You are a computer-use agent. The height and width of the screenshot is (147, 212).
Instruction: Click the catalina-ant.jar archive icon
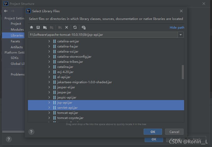coord(55,41)
